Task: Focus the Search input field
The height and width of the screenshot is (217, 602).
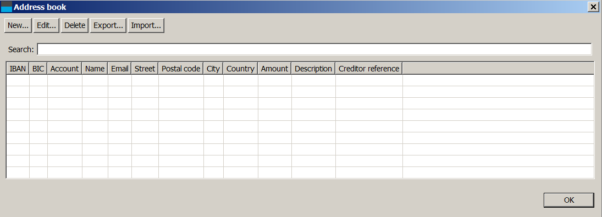Action: pyautogui.click(x=314, y=49)
